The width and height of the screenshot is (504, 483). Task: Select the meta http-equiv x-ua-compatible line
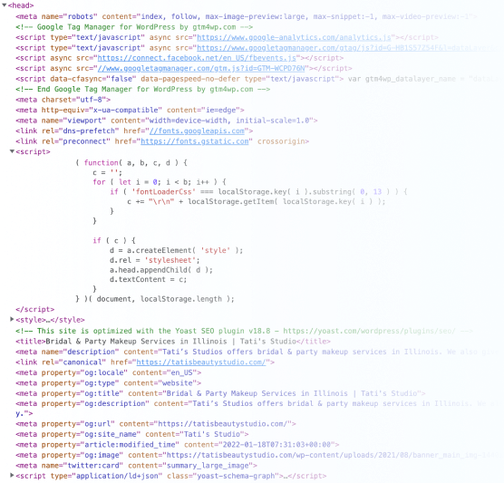(130, 111)
